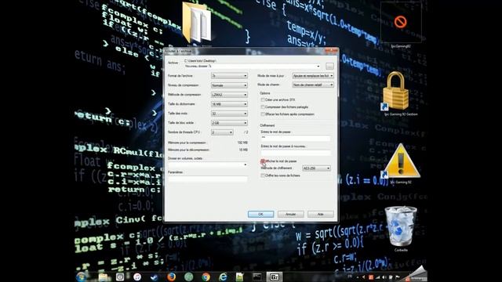The height and width of the screenshot is (282, 502).
Task: Open the Mode de mise à jour dropdown
Action: pos(313,76)
